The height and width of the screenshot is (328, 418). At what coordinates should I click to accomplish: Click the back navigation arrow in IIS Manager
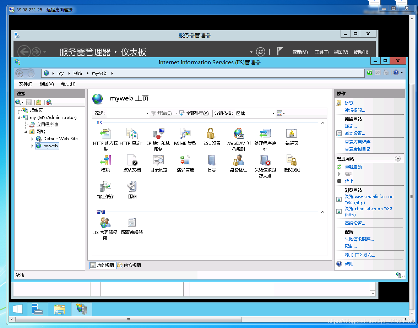[x=20, y=73]
